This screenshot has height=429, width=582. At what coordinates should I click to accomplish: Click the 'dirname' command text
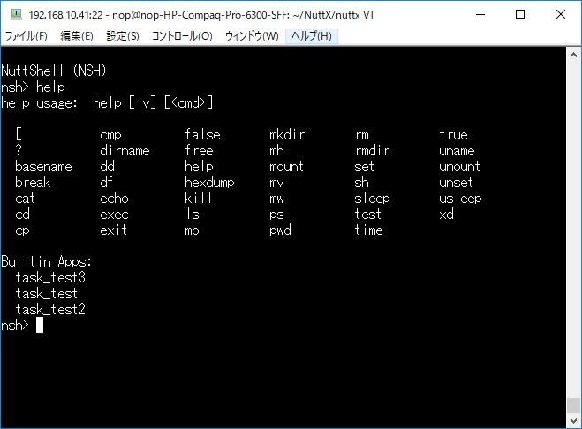pos(125,151)
